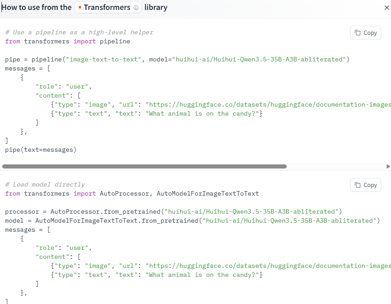Click the AutoModelForImageTextToText.from_pretrained line

[x=192, y=220]
